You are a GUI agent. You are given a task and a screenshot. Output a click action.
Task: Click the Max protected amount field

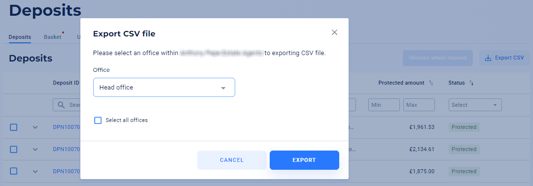point(419,105)
